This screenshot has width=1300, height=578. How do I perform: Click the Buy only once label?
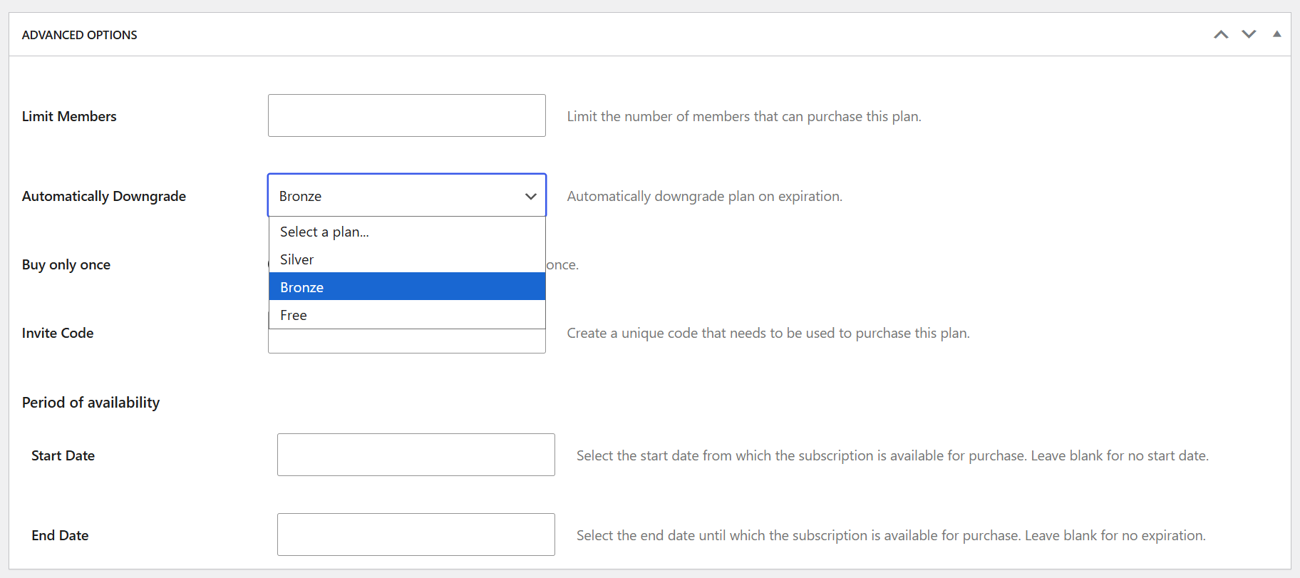66,264
